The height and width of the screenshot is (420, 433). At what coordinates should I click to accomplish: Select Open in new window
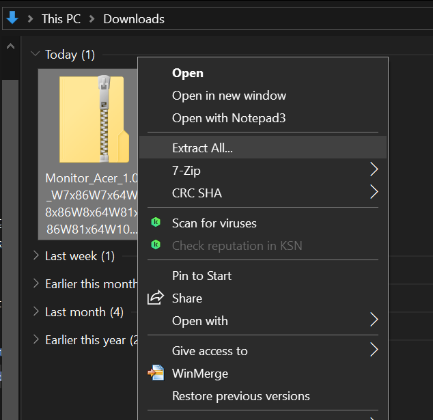point(229,96)
